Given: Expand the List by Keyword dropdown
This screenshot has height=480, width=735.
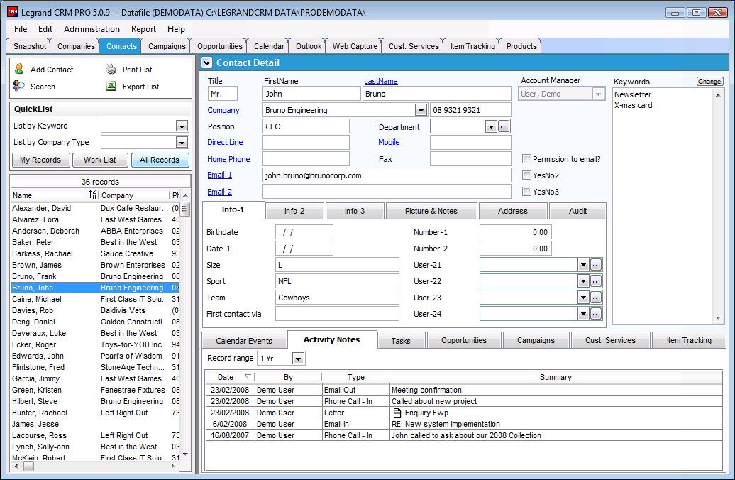Looking at the screenshot, I should pyautogui.click(x=182, y=126).
